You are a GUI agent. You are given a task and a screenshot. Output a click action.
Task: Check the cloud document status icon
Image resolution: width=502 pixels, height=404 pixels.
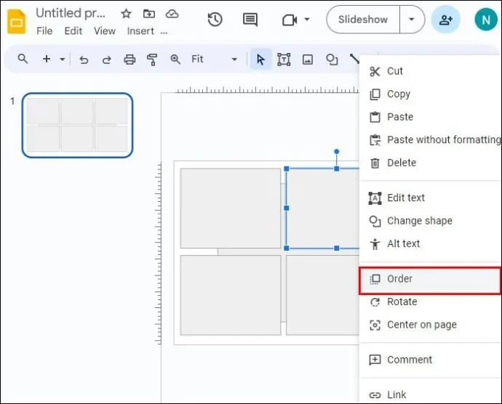tap(172, 14)
